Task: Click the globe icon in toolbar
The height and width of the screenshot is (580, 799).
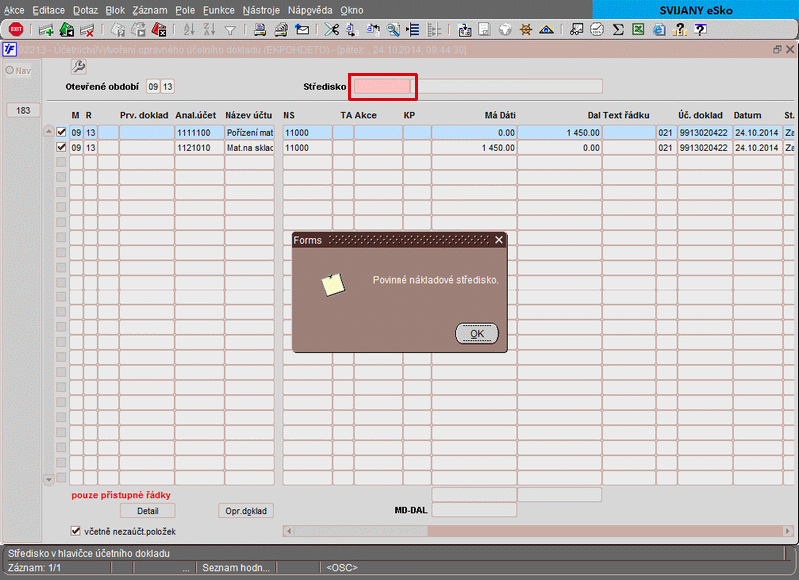Action: point(505,30)
